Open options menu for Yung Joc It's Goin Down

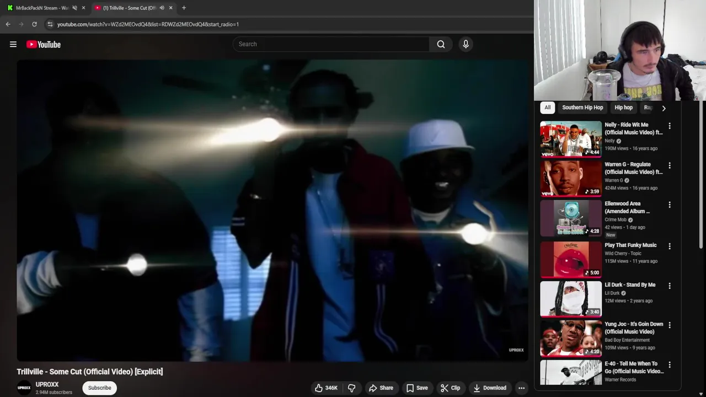pyautogui.click(x=670, y=325)
